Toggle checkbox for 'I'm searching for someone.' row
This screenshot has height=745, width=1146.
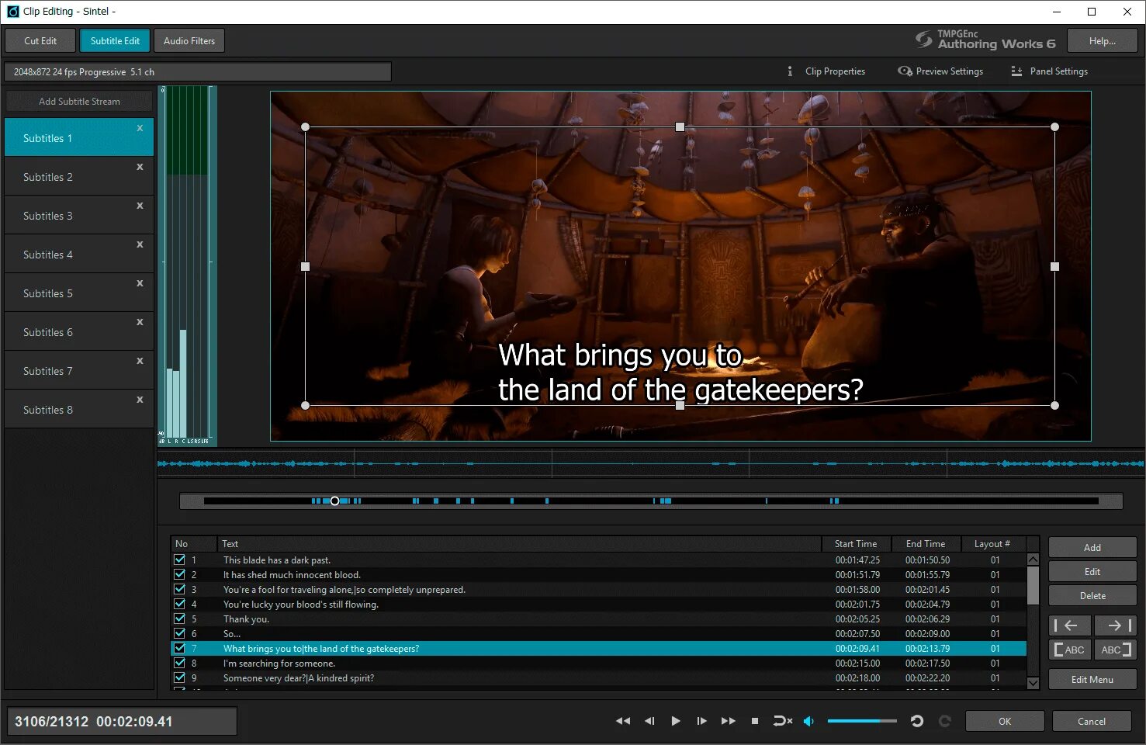(x=180, y=663)
